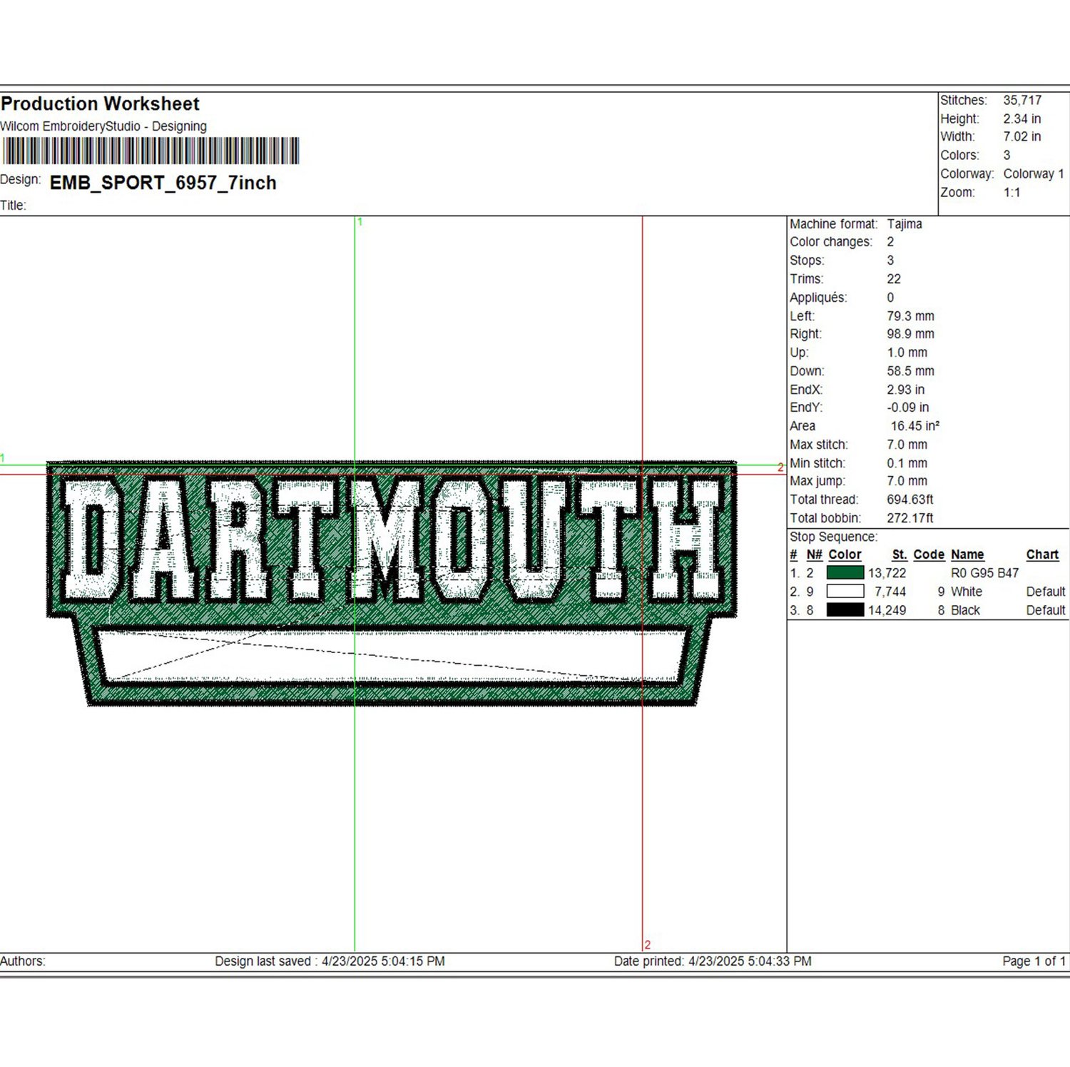Image resolution: width=1070 pixels, height=1067 pixels.
Task: Click "Default" chart in the Black row
Action: pos(1046,610)
